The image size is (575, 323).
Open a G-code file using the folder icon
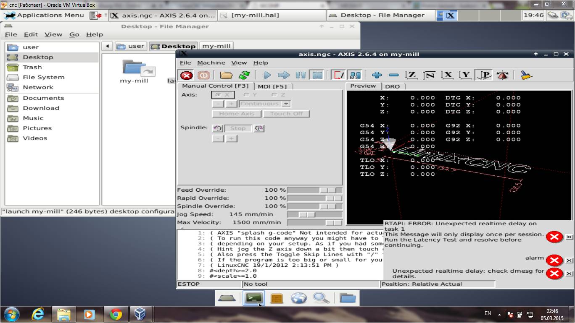226,76
